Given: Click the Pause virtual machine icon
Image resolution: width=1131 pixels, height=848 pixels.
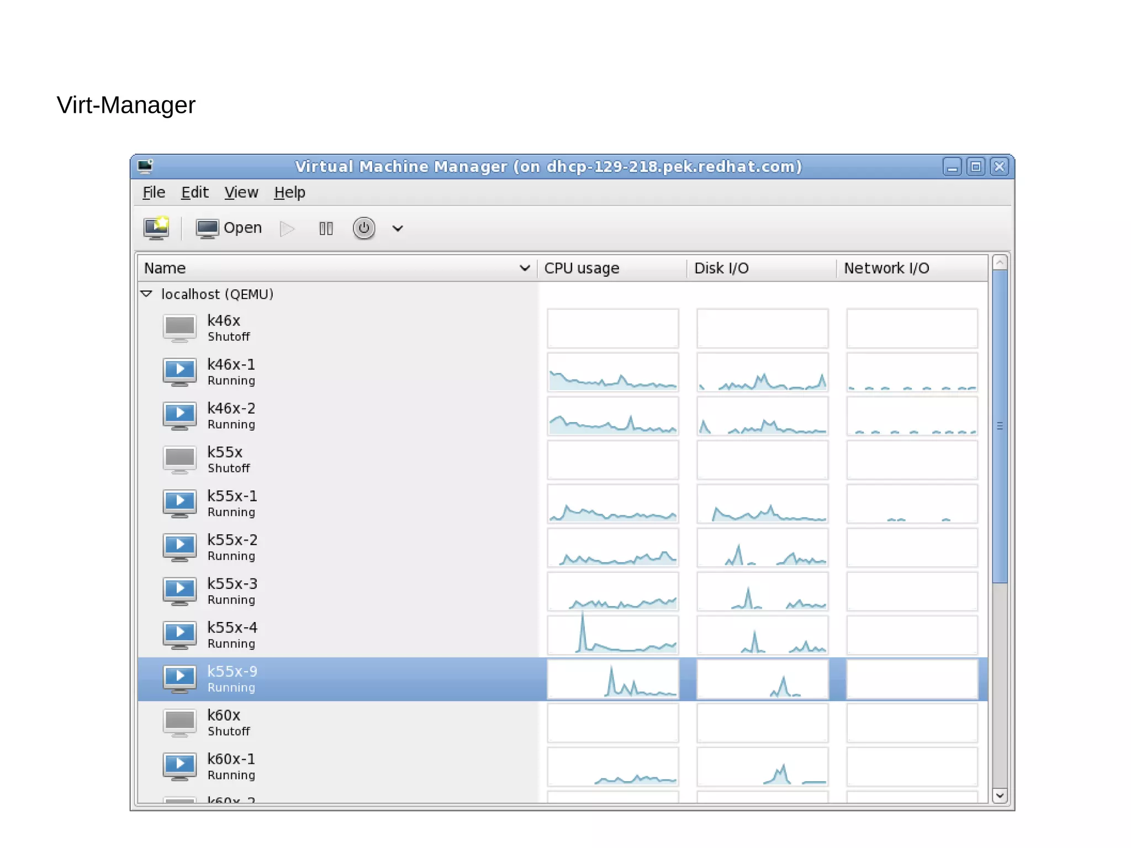Looking at the screenshot, I should [326, 228].
